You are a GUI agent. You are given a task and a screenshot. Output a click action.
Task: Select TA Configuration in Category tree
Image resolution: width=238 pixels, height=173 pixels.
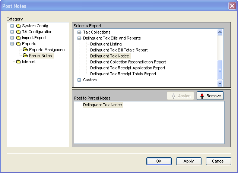coord(37,32)
